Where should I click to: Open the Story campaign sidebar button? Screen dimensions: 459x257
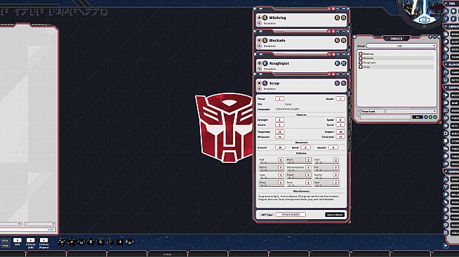point(452,141)
